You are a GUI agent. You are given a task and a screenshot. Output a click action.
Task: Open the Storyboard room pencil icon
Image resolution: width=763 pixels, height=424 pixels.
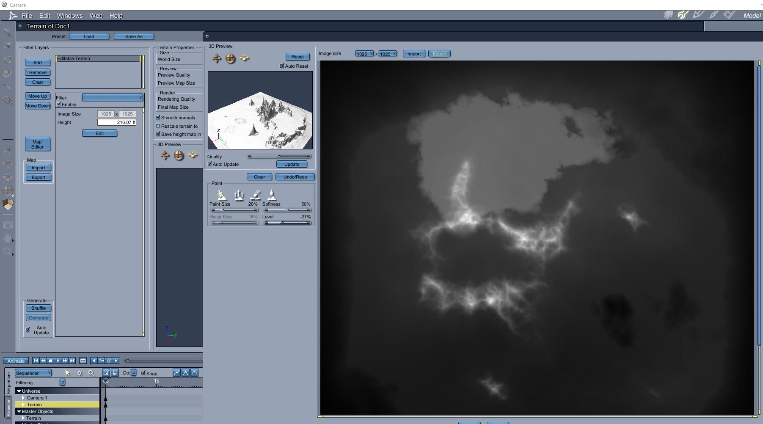click(x=698, y=15)
